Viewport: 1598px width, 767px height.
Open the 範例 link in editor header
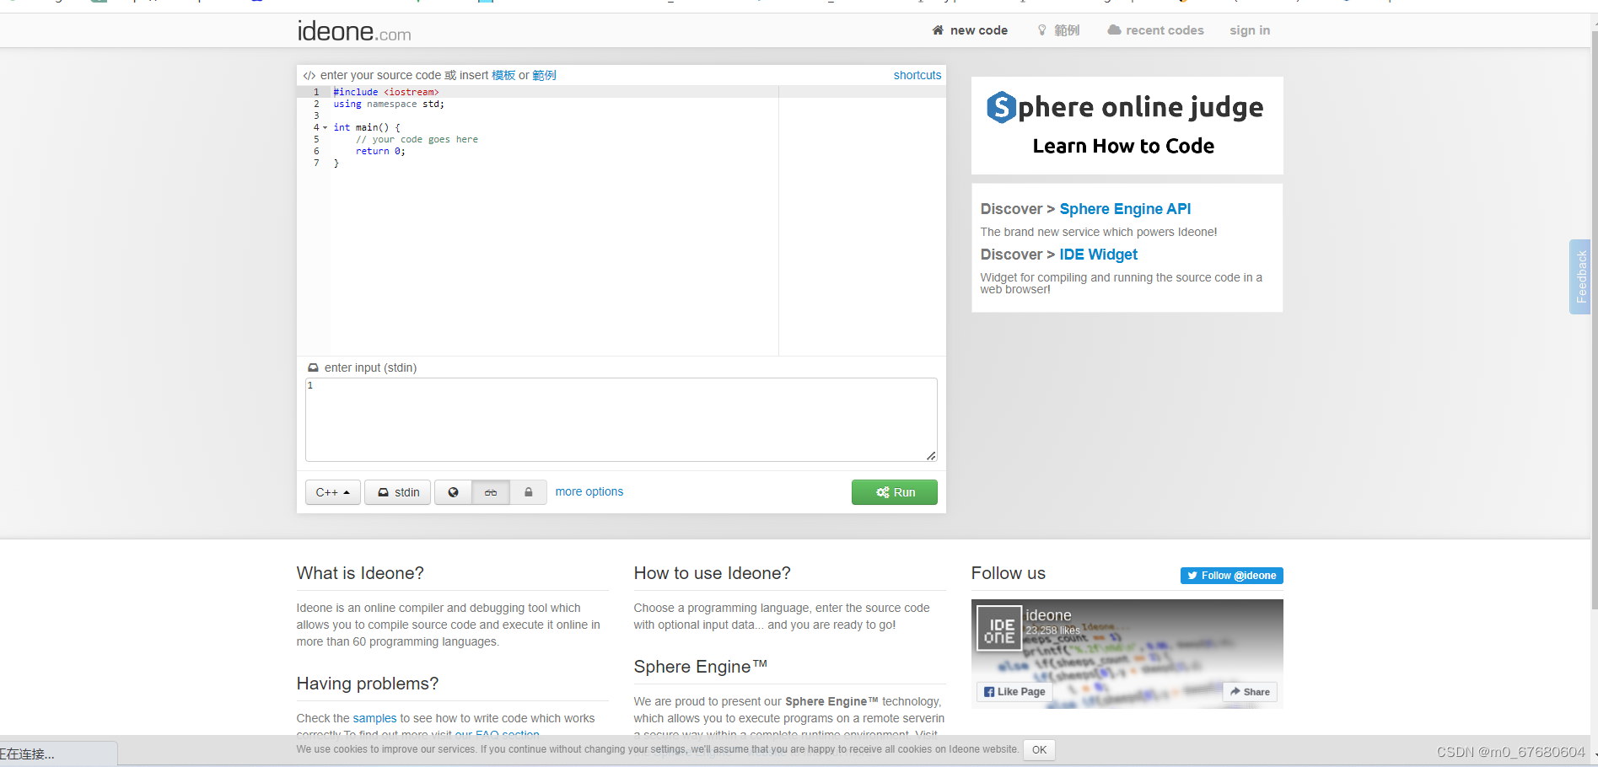point(544,75)
